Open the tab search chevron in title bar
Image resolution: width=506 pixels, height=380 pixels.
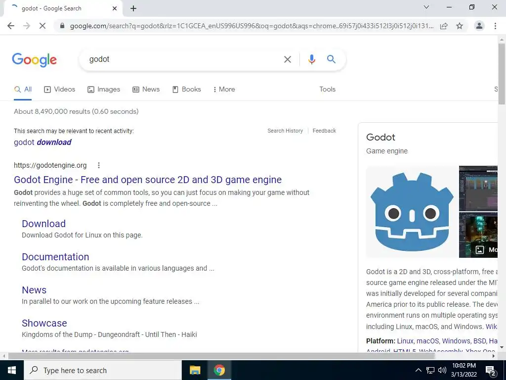(426, 7)
